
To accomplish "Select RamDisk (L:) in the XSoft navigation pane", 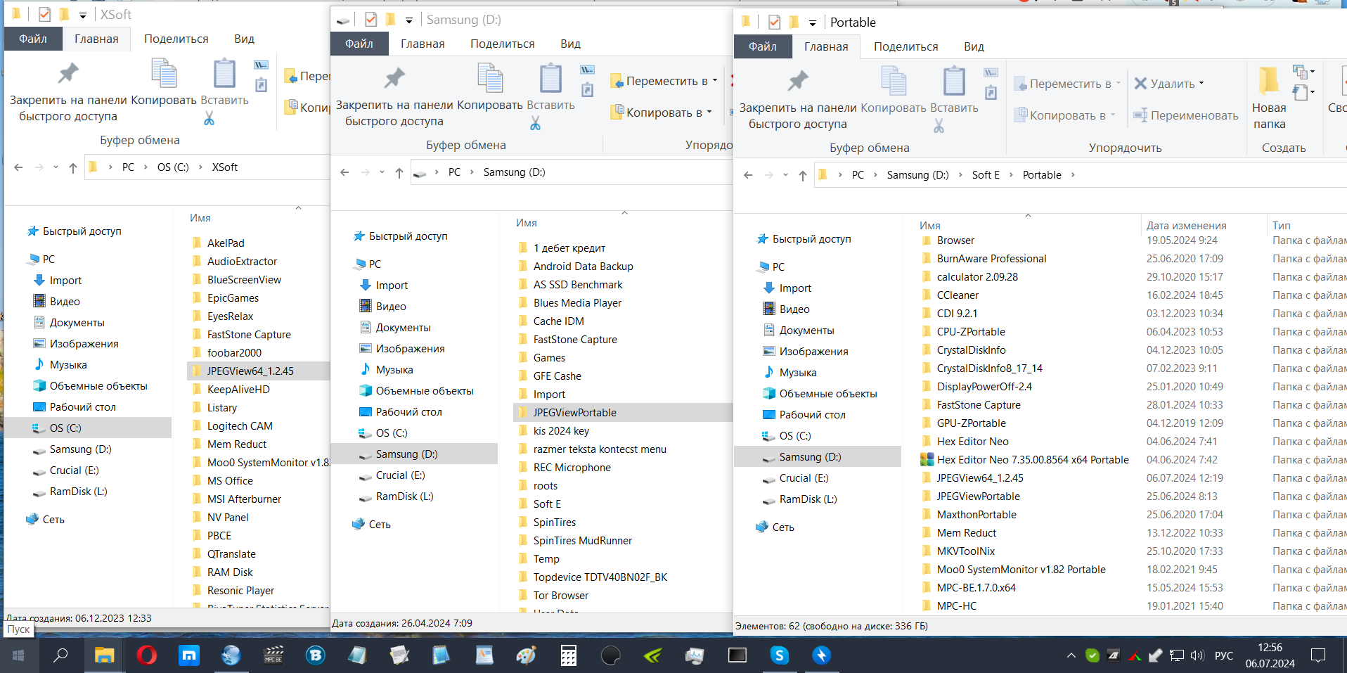I will tap(78, 492).
